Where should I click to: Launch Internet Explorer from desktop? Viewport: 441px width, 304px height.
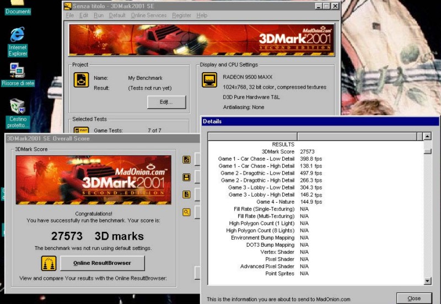(x=18, y=41)
